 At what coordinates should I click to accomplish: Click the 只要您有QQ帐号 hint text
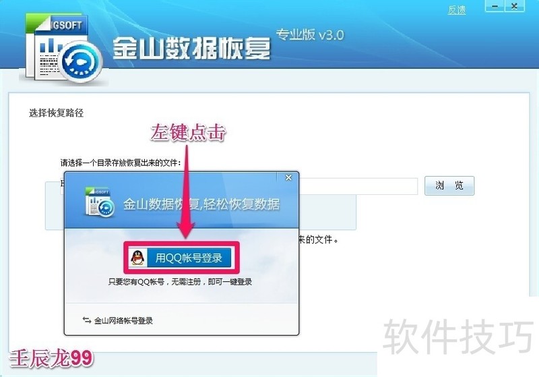coord(180,282)
